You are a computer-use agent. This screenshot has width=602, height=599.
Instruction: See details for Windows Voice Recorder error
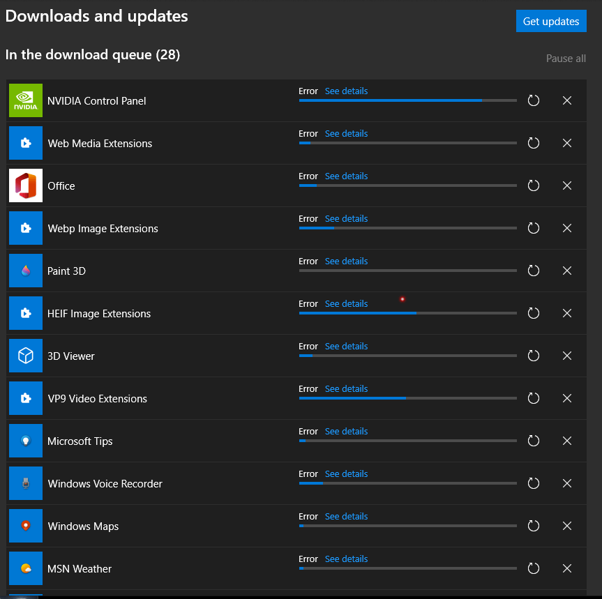pos(346,474)
